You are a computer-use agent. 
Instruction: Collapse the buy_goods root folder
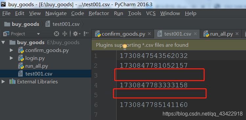tap(3, 43)
